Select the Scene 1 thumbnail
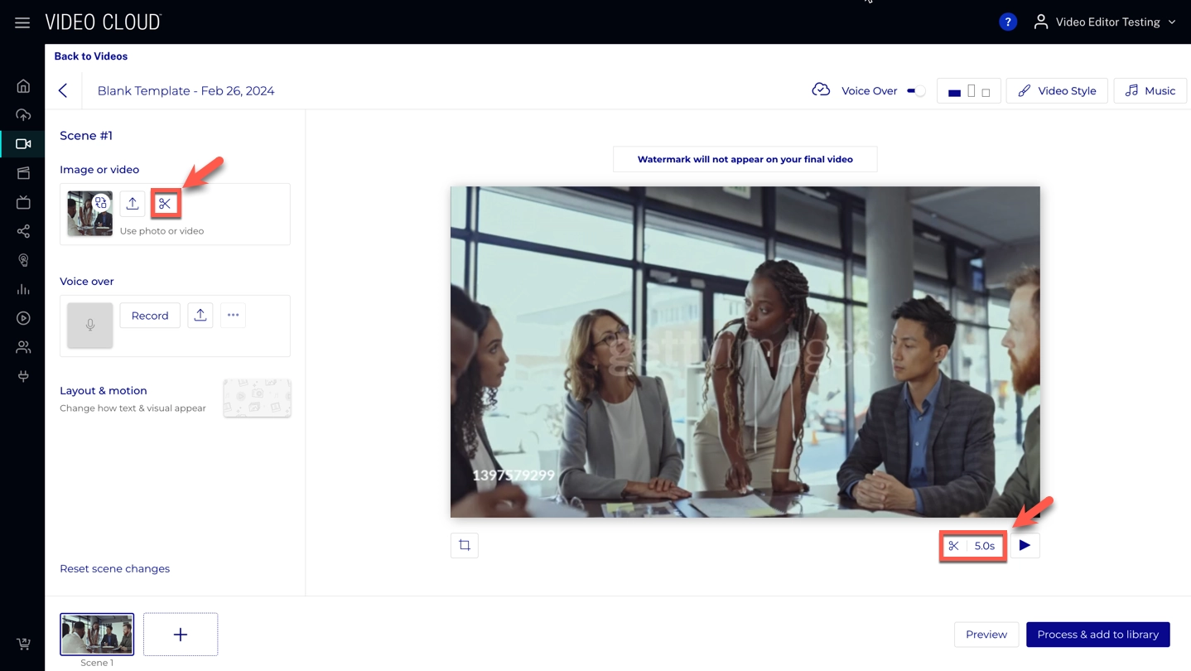1191x671 pixels. (97, 635)
